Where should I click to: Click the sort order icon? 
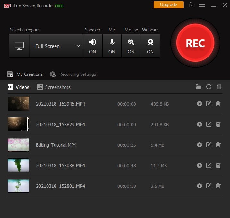219,87
